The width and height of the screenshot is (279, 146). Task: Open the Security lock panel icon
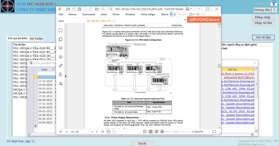60,74
